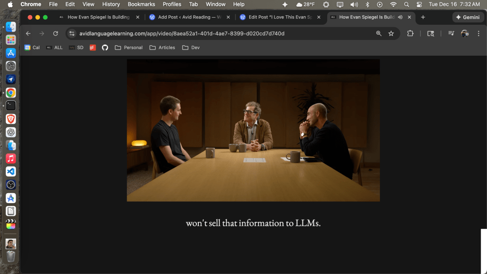Open the Chrome extensions puzzle icon

410,34
